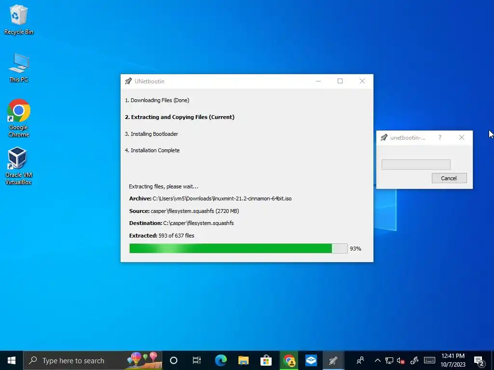Open network status tray icon
494x370 pixels.
389,360
